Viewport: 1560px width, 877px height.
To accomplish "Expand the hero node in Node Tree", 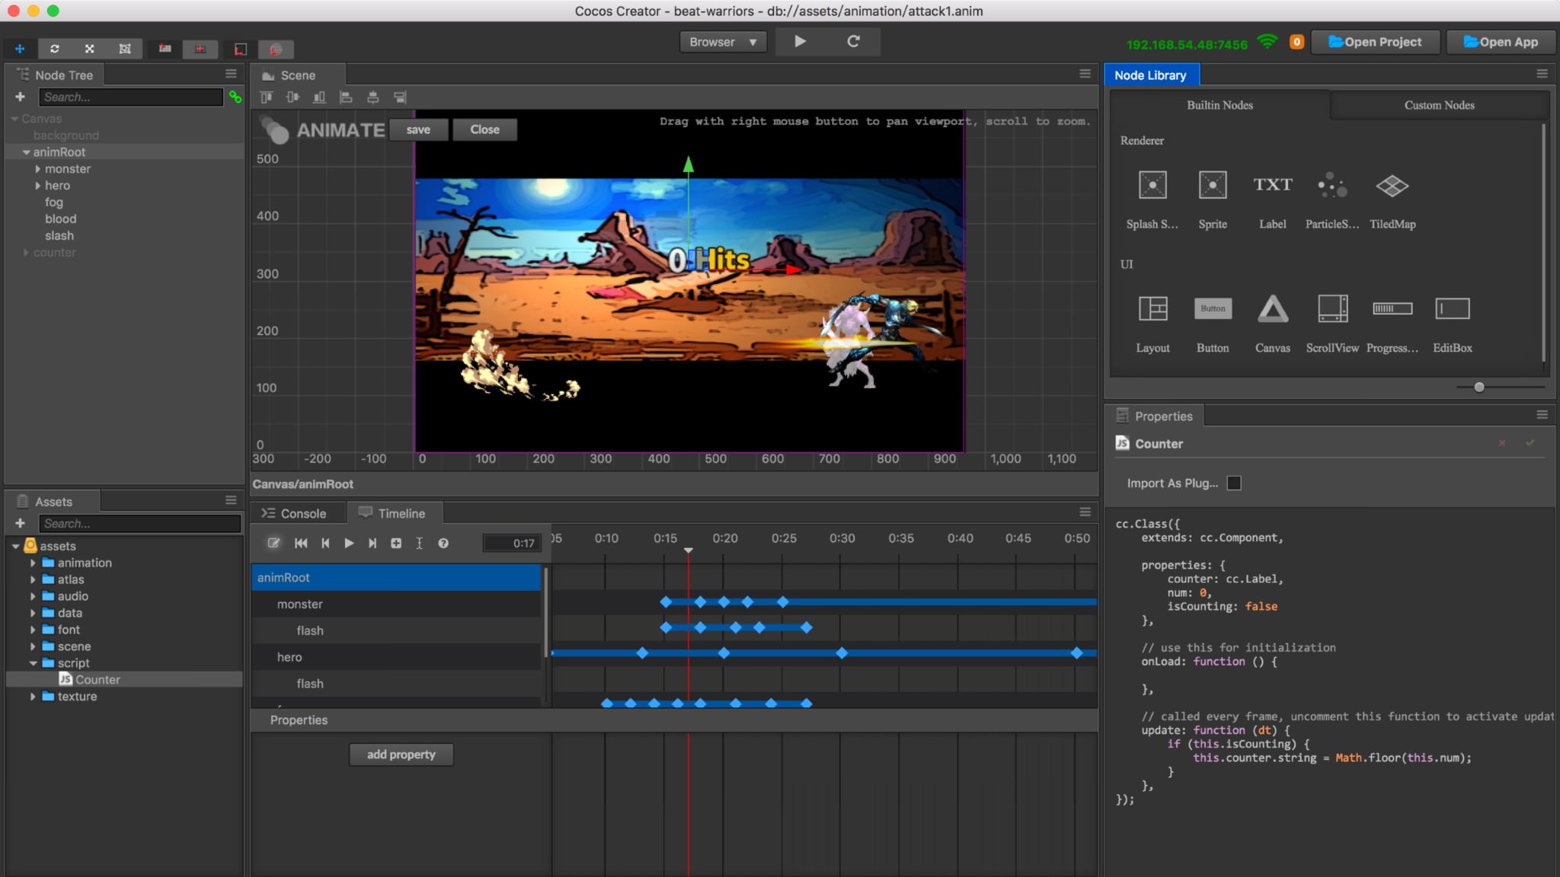I will click(x=37, y=185).
